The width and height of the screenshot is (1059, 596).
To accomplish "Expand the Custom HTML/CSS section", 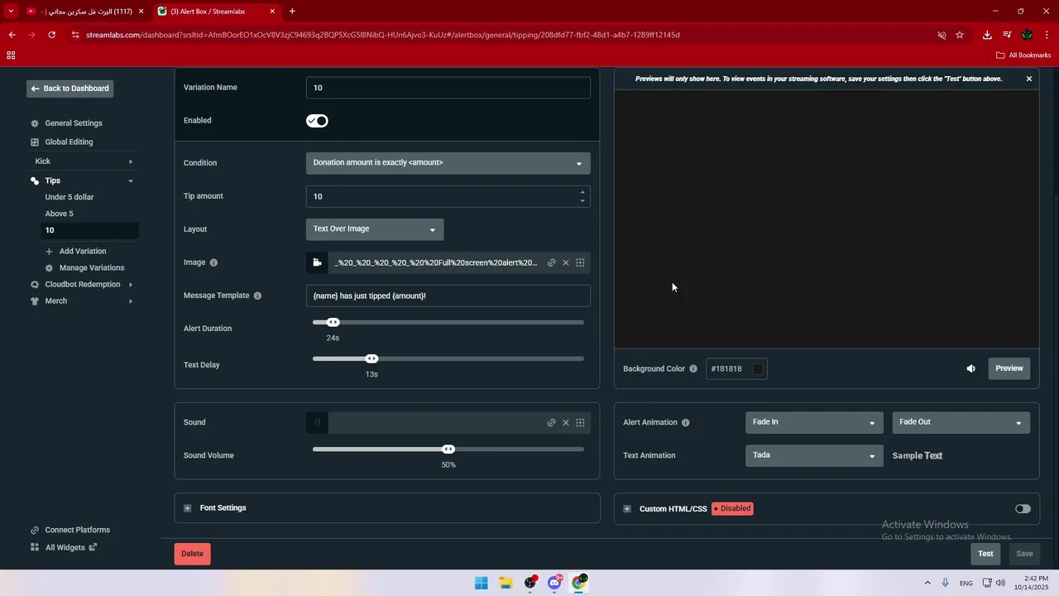I will [x=627, y=509].
